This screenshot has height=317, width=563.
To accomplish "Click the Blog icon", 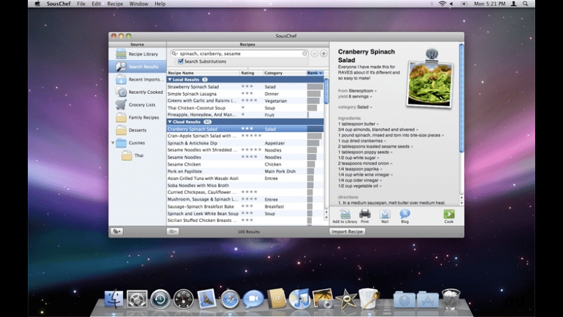I will tap(404, 214).
